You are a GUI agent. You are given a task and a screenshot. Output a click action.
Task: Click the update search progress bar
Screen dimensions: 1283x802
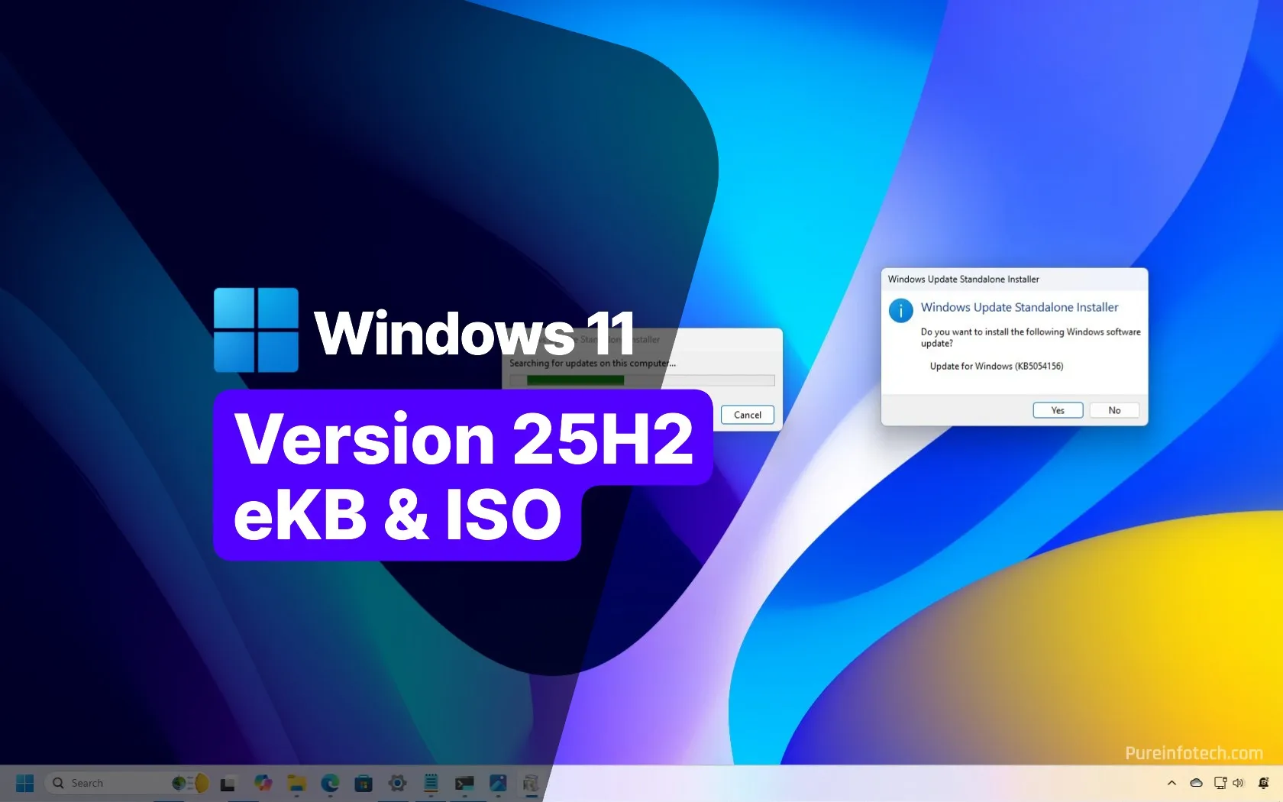[641, 380]
